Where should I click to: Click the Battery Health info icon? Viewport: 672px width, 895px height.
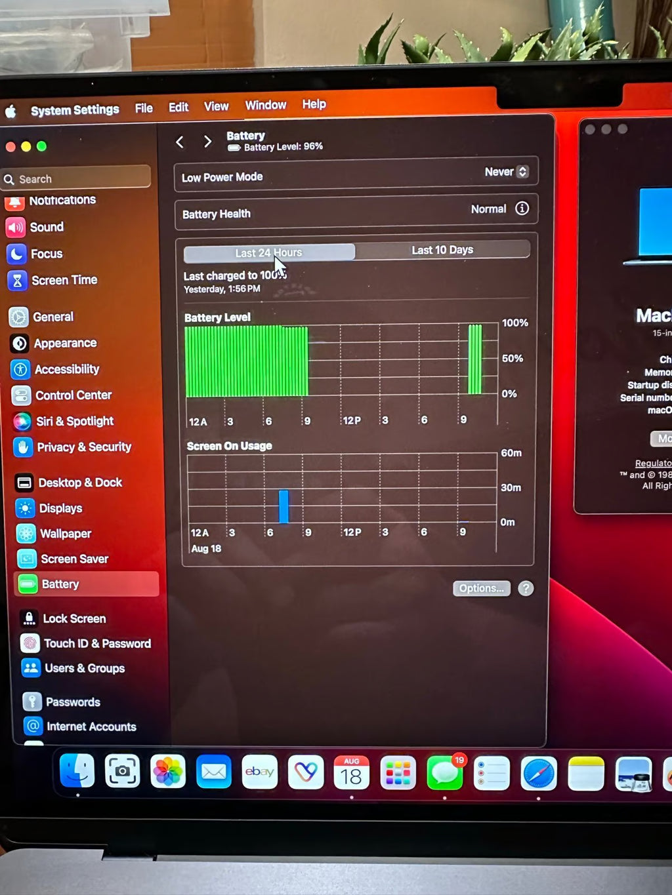pos(522,209)
